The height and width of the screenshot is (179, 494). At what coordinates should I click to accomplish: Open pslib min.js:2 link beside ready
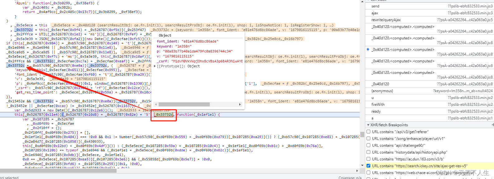click(x=470, y=111)
